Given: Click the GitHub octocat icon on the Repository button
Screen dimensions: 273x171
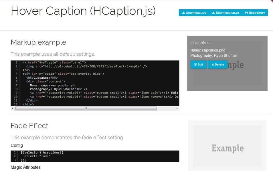Looking at the screenshot, I should [x=246, y=13].
